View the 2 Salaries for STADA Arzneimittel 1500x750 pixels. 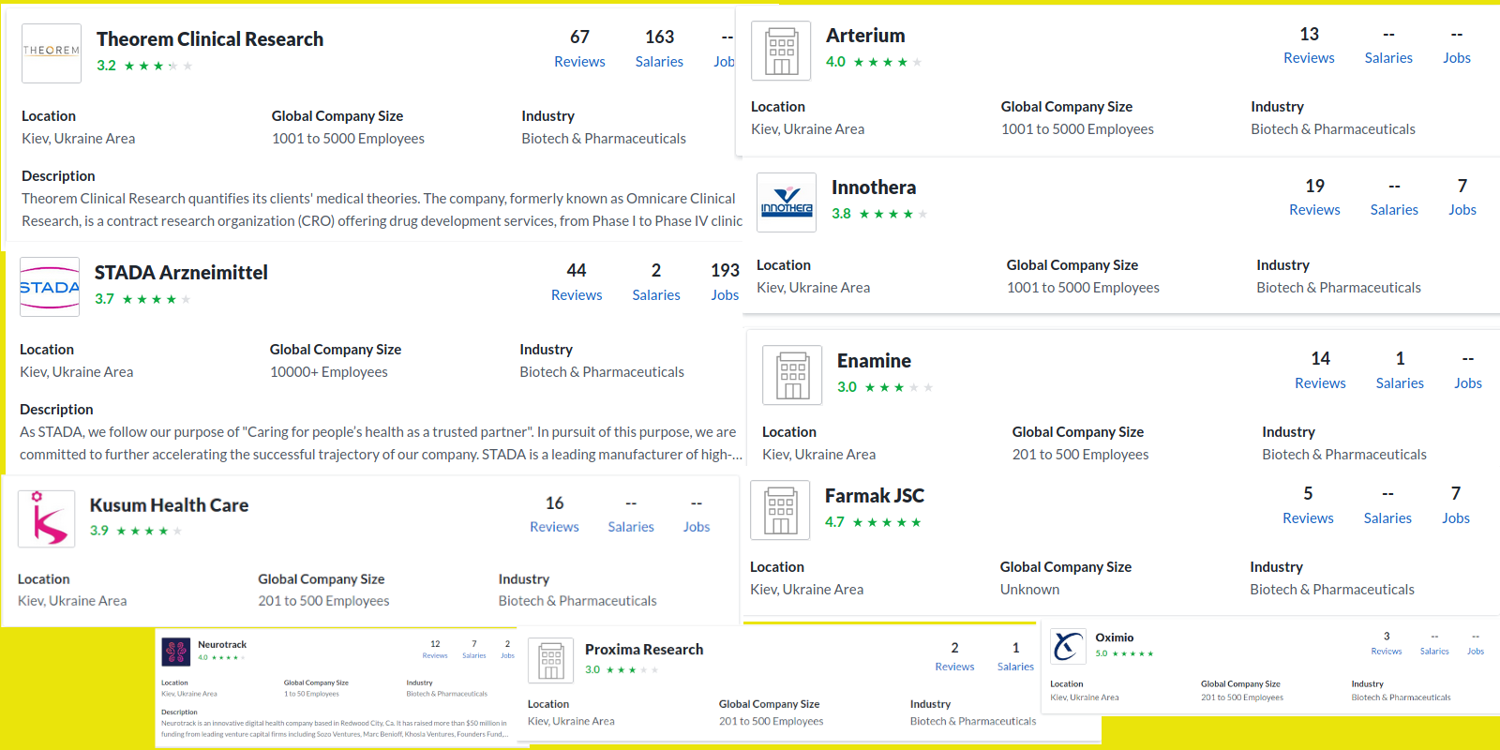tap(656, 282)
